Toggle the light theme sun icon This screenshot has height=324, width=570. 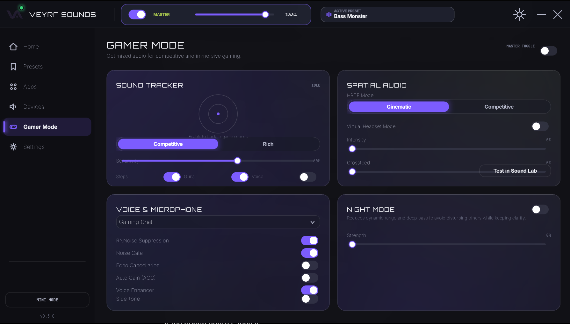coord(519,14)
